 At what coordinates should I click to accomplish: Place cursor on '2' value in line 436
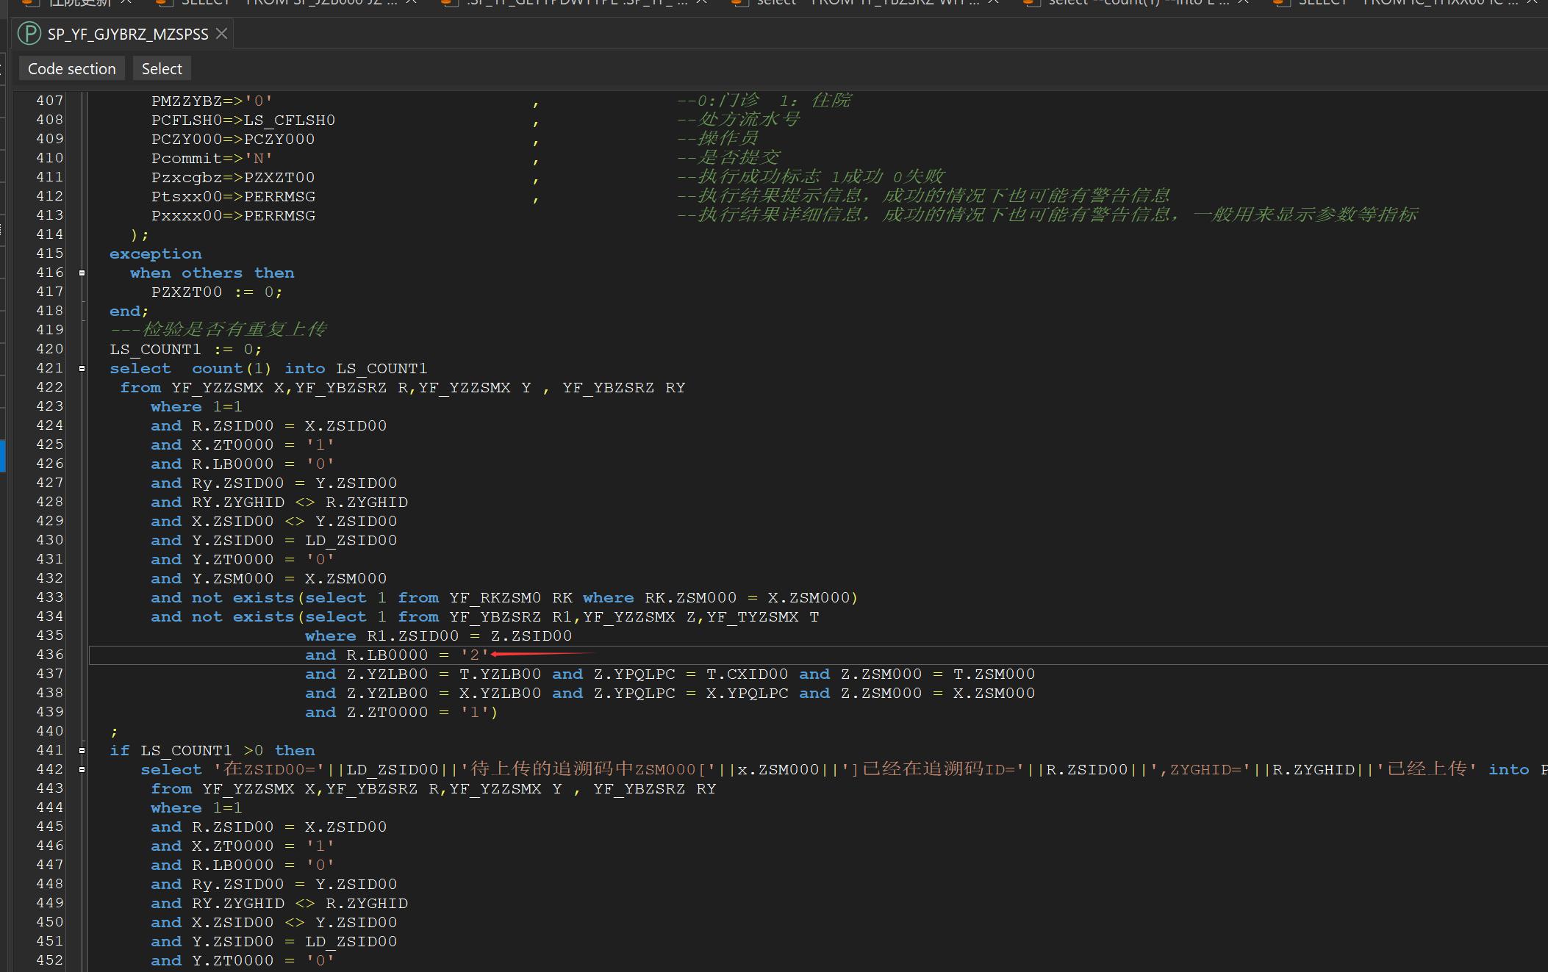click(x=474, y=655)
